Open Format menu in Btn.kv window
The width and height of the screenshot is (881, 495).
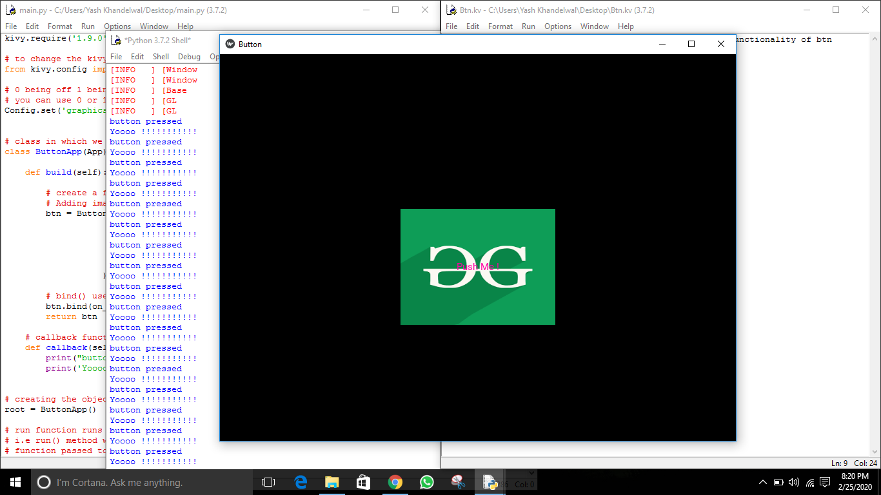coord(500,26)
